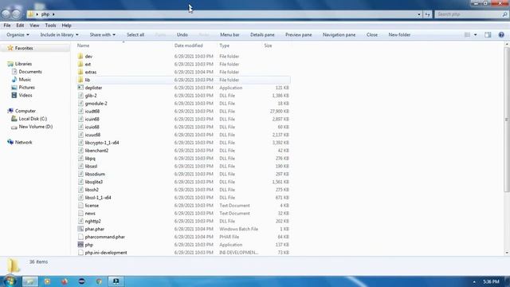This screenshot has width=510, height=287.
Task: Open the Edit menu
Action: [x=20, y=25]
